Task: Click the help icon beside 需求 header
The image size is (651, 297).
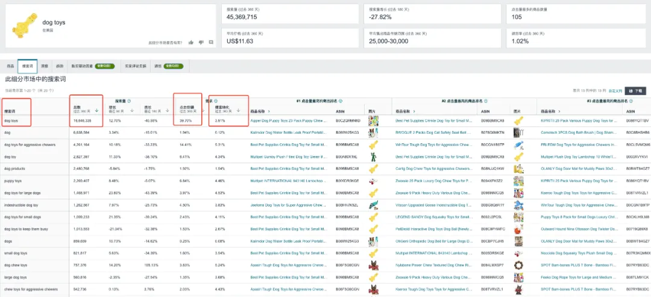Action: pyautogui.click(x=216, y=101)
